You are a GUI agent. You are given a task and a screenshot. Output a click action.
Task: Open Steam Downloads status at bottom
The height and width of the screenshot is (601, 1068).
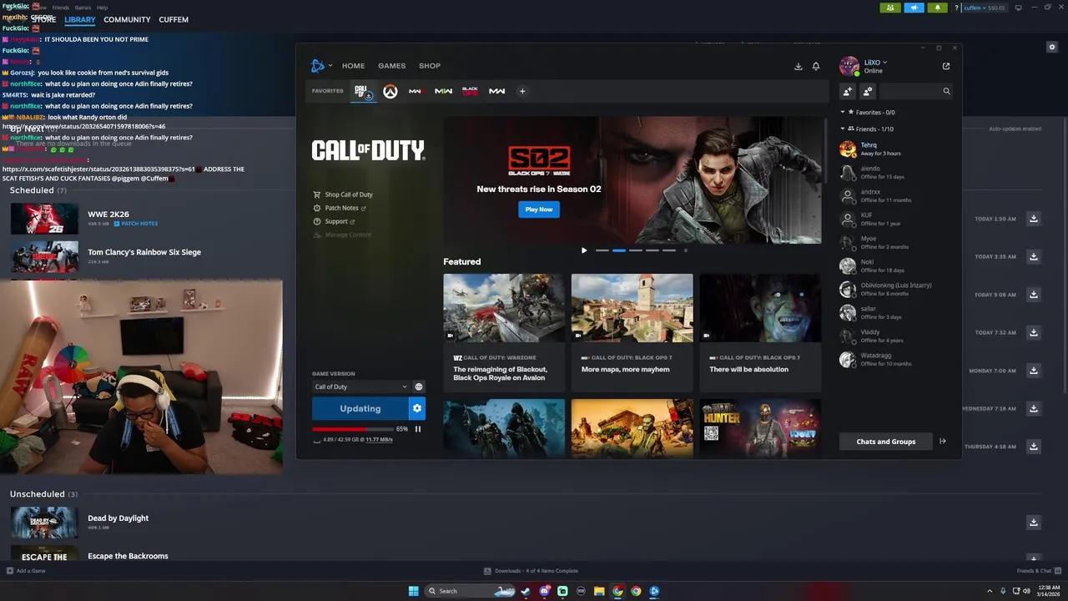531,571
